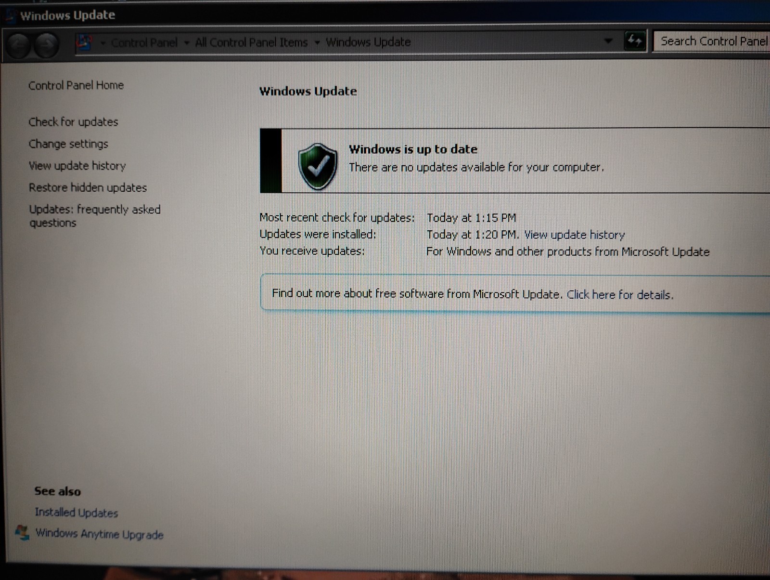Image resolution: width=770 pixels, height=580 pixels.
Task: Click the 'See also' heading
Action: pyautogui.click(x=57, y=491)
